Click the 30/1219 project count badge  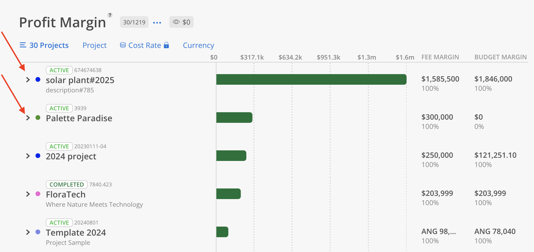coord(134,22)
